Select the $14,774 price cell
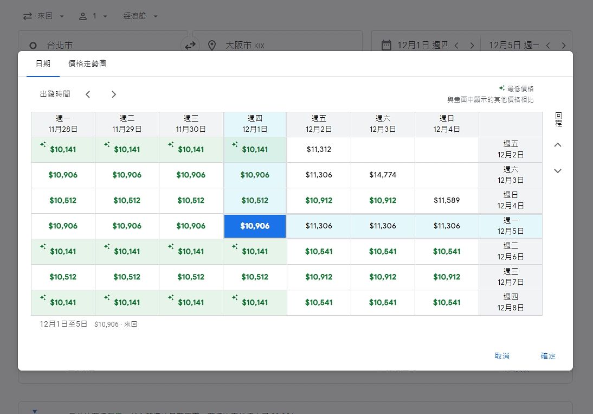 383,175
